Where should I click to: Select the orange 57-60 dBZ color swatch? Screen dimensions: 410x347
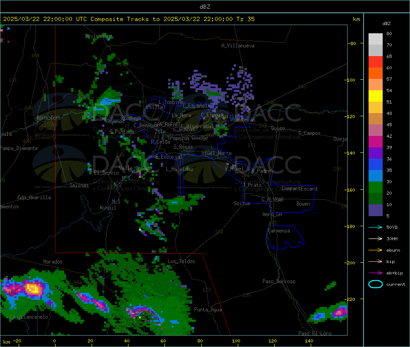pos(375,73)
